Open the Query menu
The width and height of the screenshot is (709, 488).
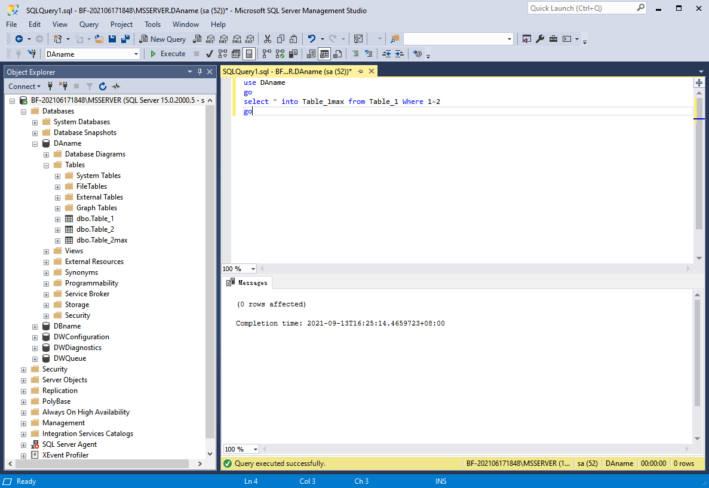point(88,24)
